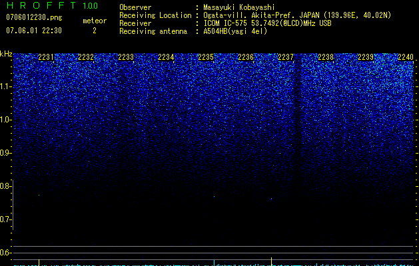Select the filename 0706012230.png

pos(34,17)
